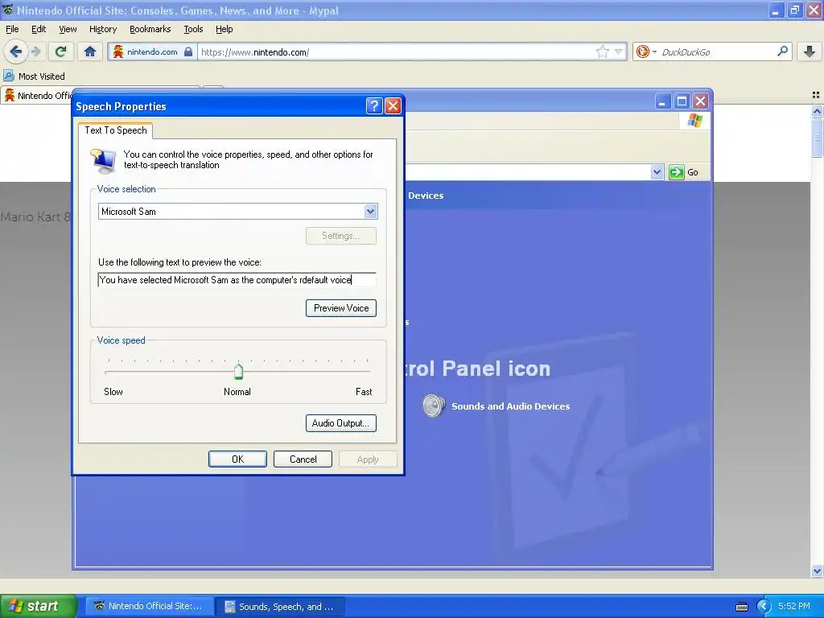Open the Tools menu
Screen dimensions: 824x618
coord(193,29)
